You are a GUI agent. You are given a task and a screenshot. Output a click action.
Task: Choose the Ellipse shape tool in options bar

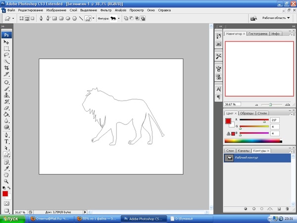68,18
